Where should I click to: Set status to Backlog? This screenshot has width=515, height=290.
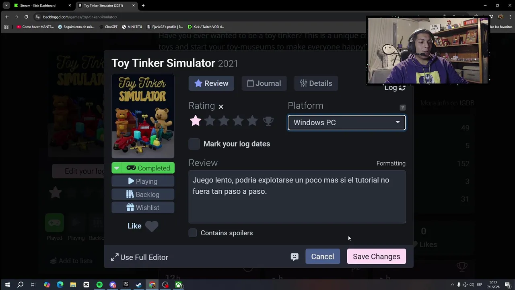click(143, 195)
